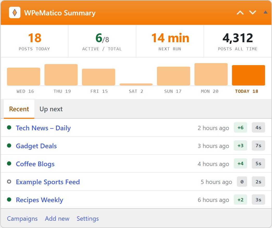This screenshot has height=228, width=272.
Task: Click the highlighted TODAY 18 chart bar
Action: pyautogui.click(x=248, y=75)
